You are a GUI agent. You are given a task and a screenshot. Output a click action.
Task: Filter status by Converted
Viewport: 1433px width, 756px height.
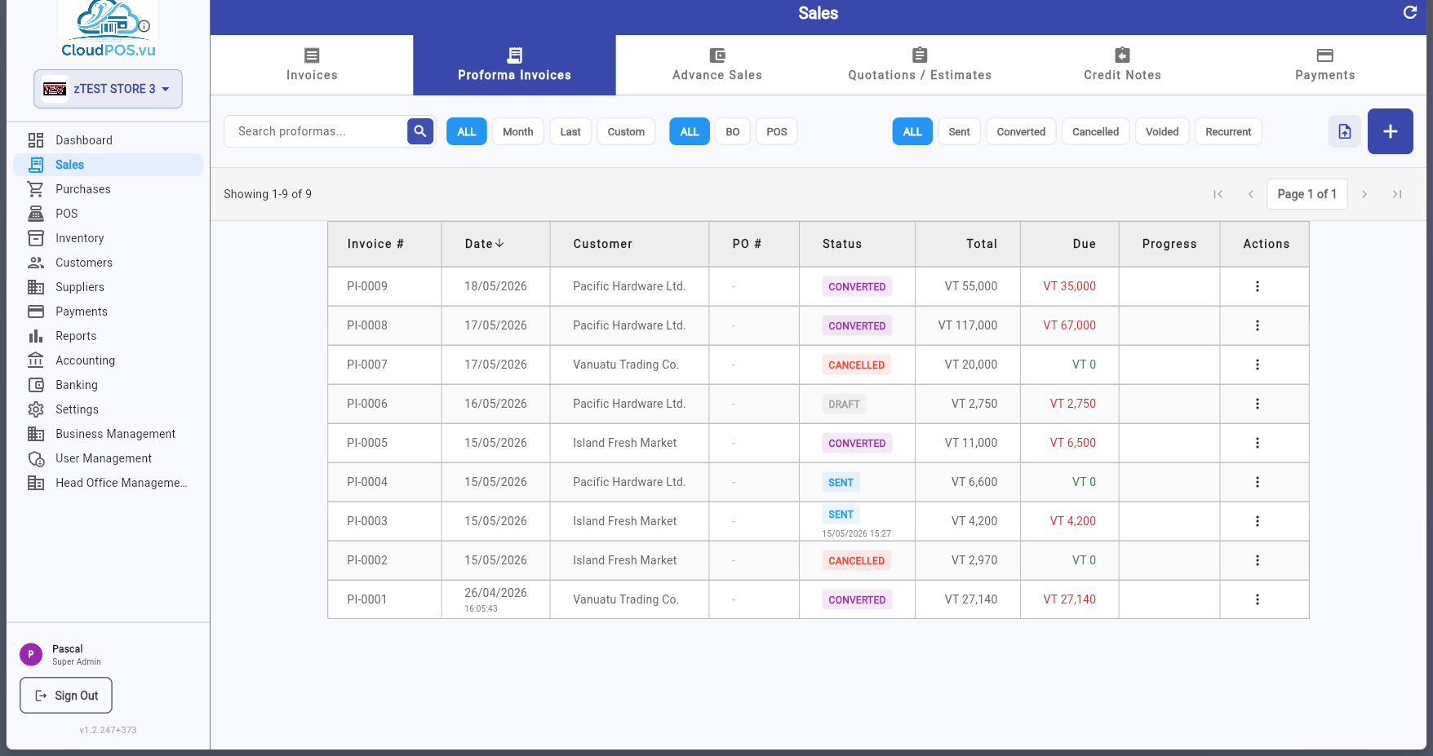[1021, 131]
